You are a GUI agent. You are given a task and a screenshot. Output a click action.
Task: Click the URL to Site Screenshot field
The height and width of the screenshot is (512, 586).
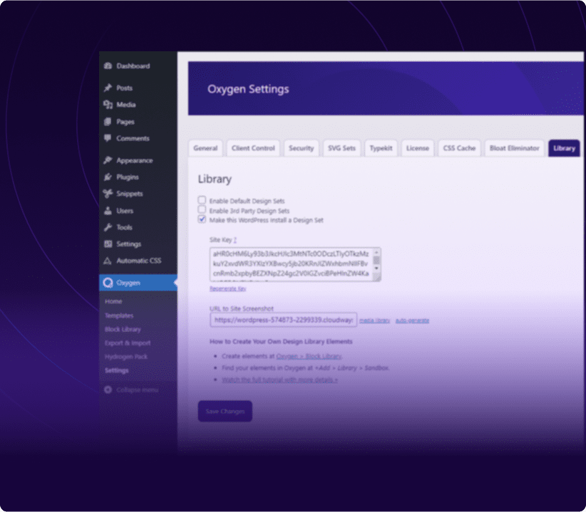click(x=283, y=320)
